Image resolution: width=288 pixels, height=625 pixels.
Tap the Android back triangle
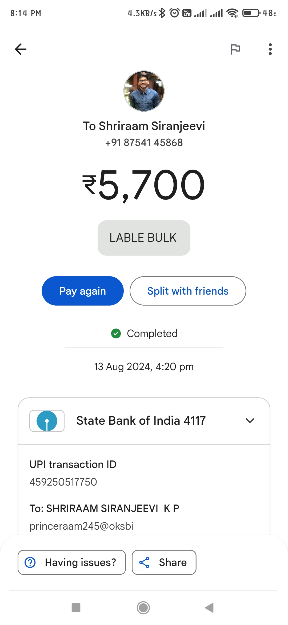coord(210,608)
